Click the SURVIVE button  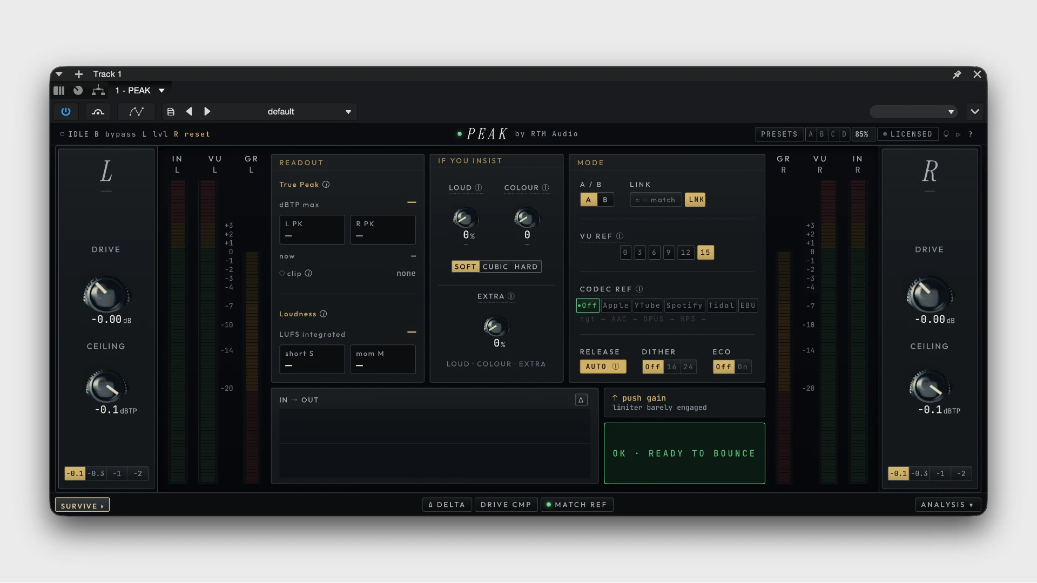pyautogui.click(x=82, y=505)
